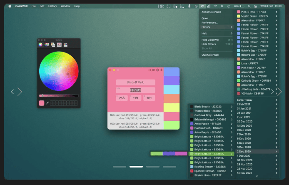Click the down arrow at history list bottom

click(x=257, y=176)
